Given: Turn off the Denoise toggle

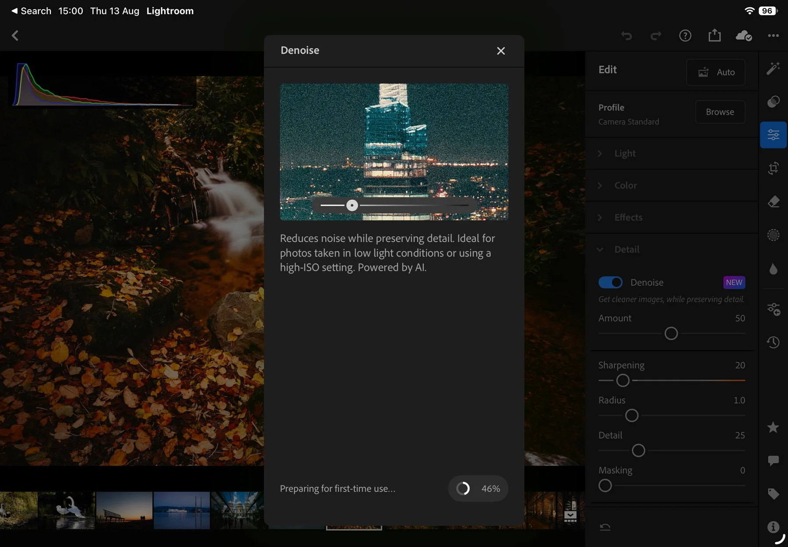Looking at the screenshot, I should [610, 282].
